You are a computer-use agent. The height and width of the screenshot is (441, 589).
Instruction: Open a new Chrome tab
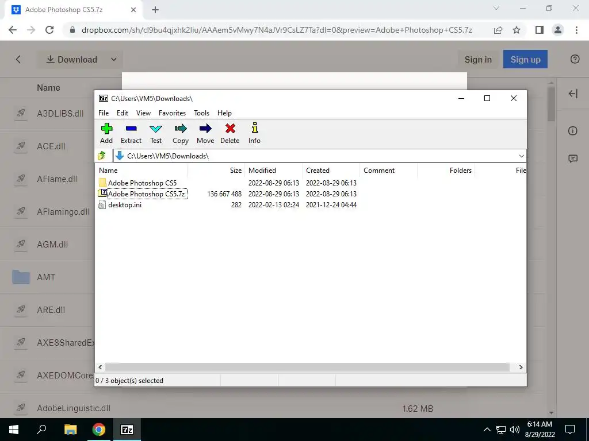[x=155, y=10]
